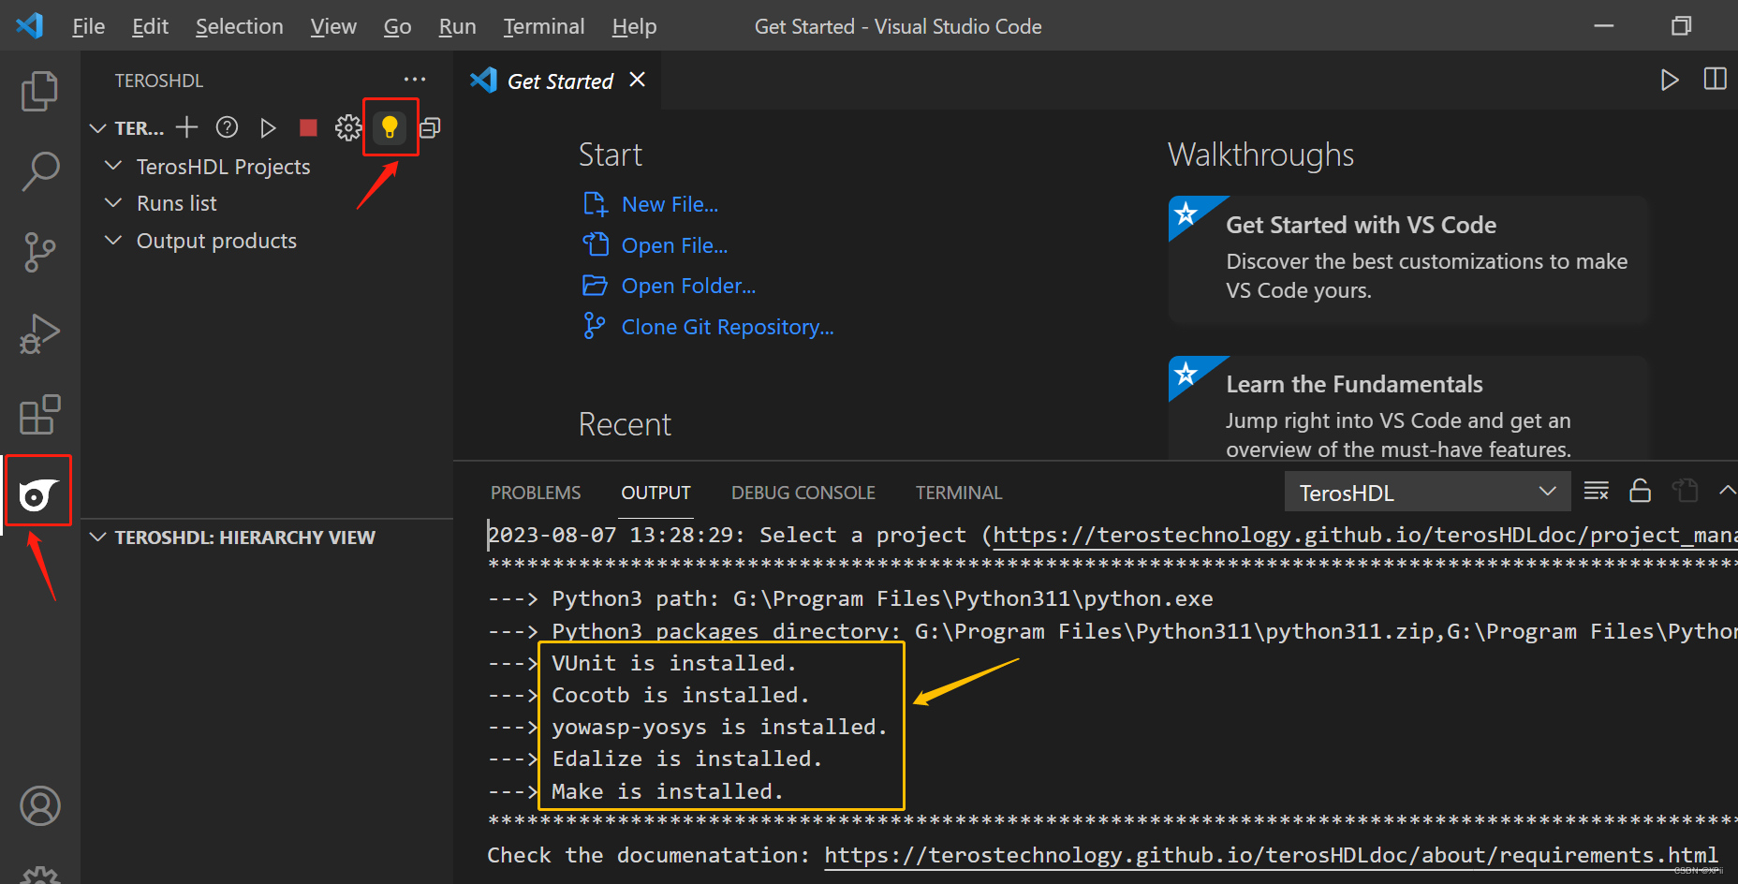This screenshot has width=1738, height=884.
Task: Click the 'Make is installed.' output line
Action: click(667, 791)
